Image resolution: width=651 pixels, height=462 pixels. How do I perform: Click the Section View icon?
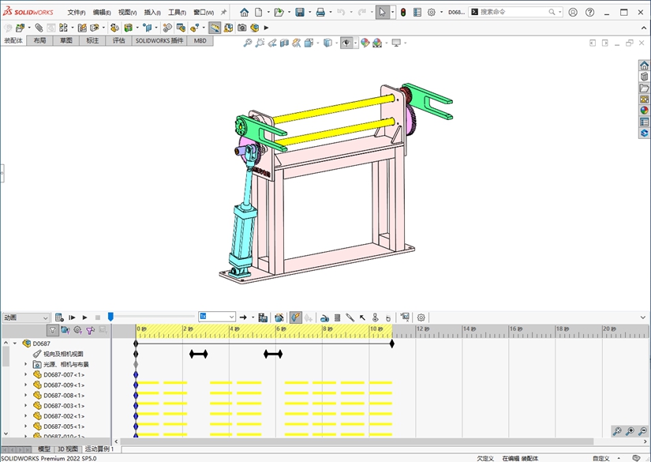[x=284, y=43]
